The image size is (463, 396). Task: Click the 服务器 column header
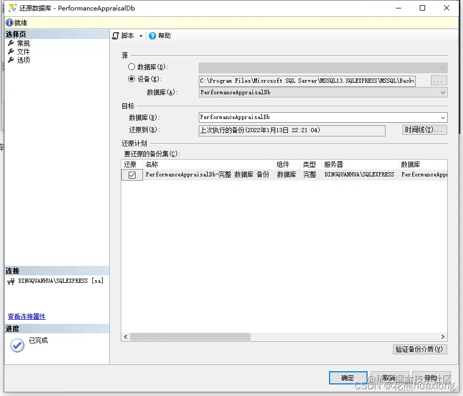(x=360, y=164)
